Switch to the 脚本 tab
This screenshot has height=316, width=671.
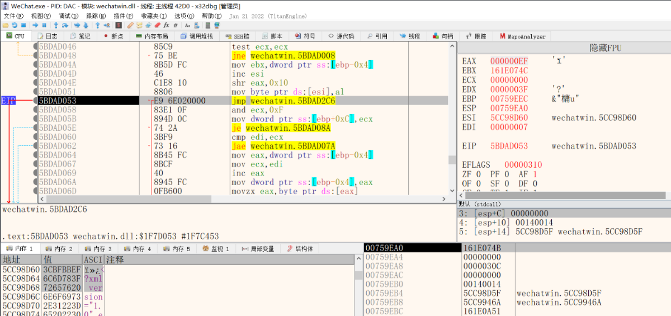click(x=272, y=36)
